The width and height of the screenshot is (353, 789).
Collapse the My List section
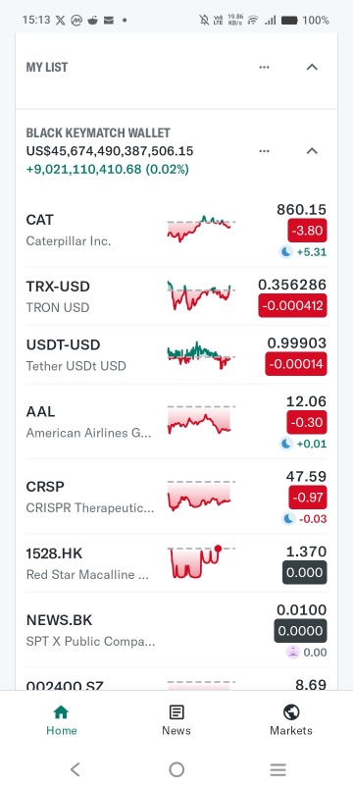coord(312,67)
